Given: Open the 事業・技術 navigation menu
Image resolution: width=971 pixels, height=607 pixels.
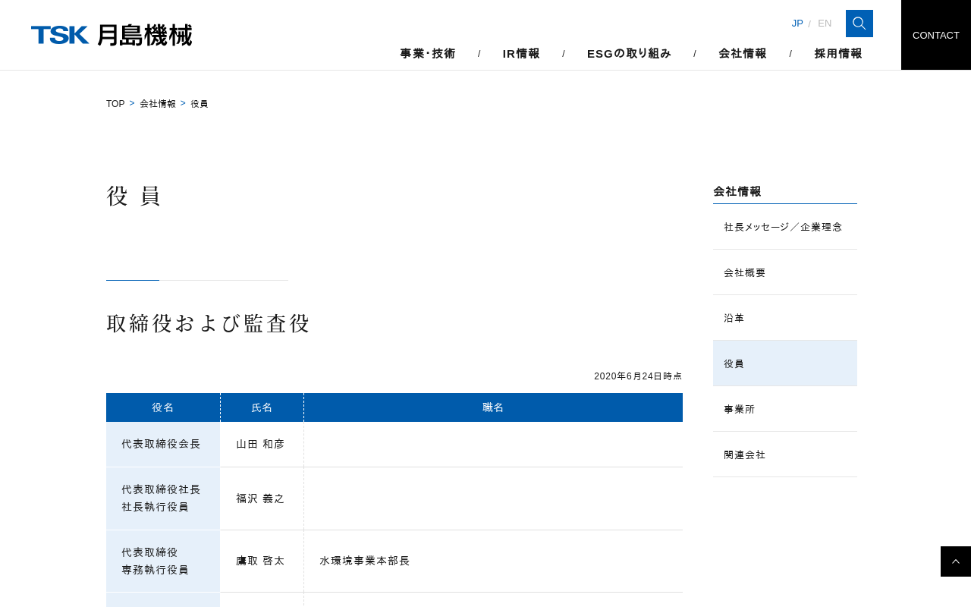Looking at the screenshot, I should pos(428,53).
